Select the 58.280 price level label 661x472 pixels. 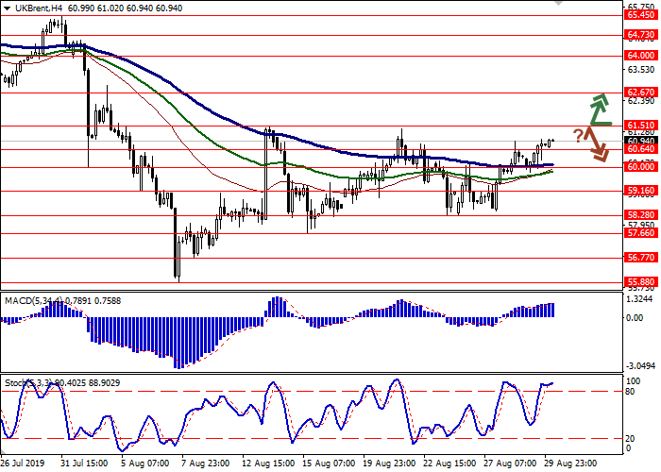(x=640, y=215)
